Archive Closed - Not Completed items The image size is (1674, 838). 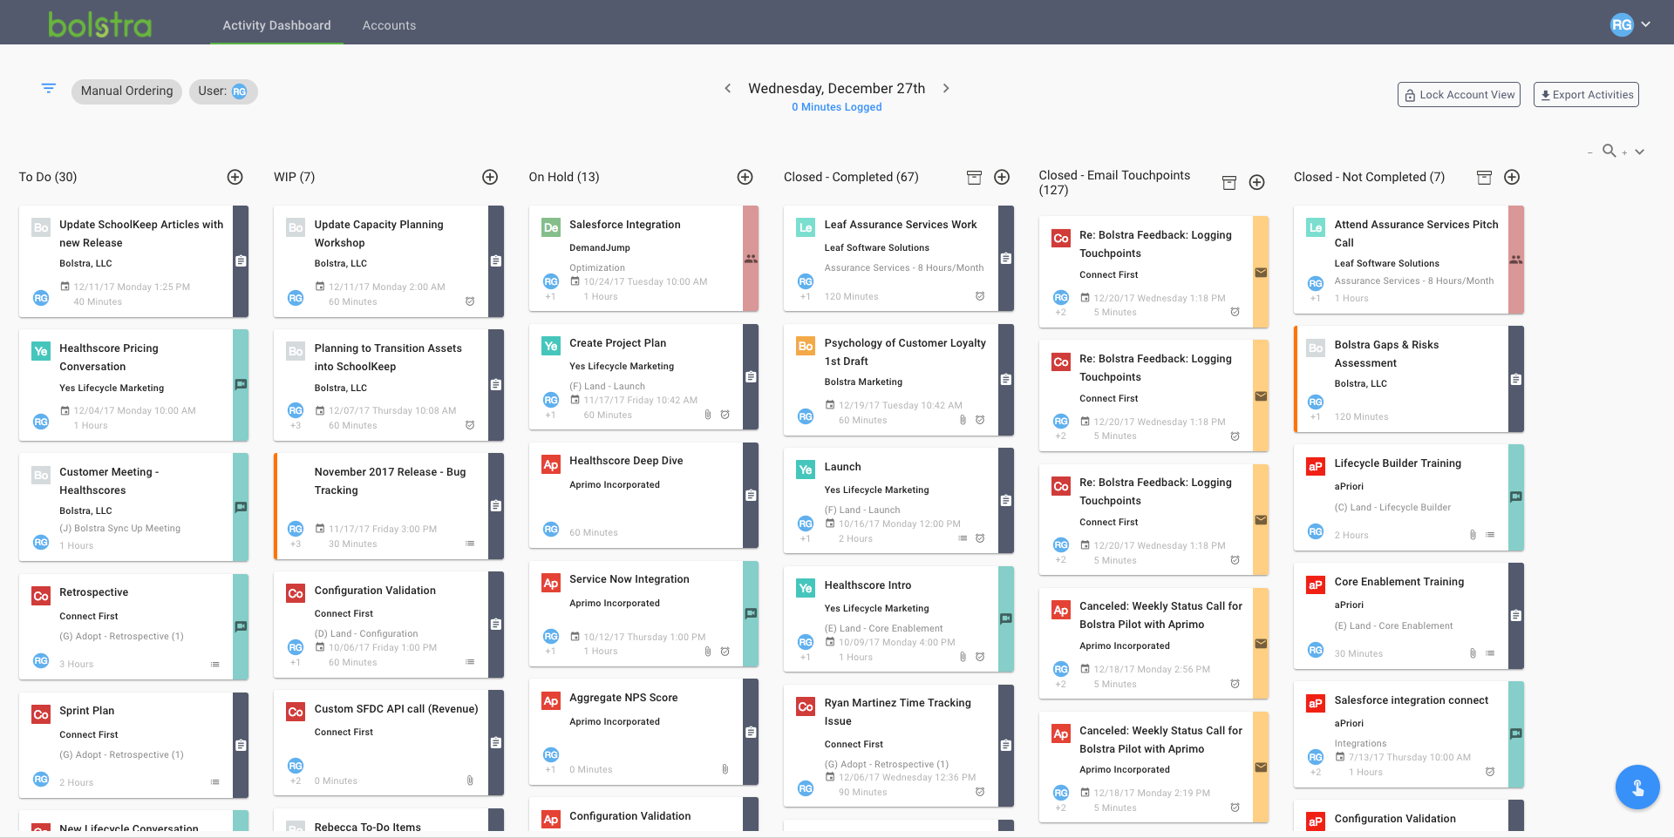1484,178
